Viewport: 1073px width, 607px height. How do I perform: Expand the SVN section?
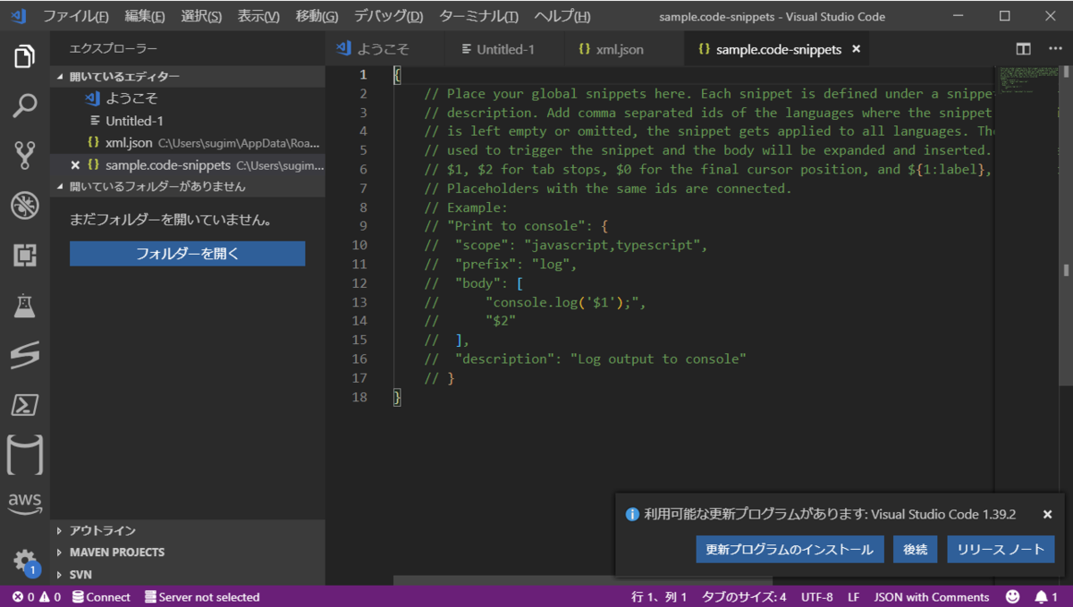[188, 575]
